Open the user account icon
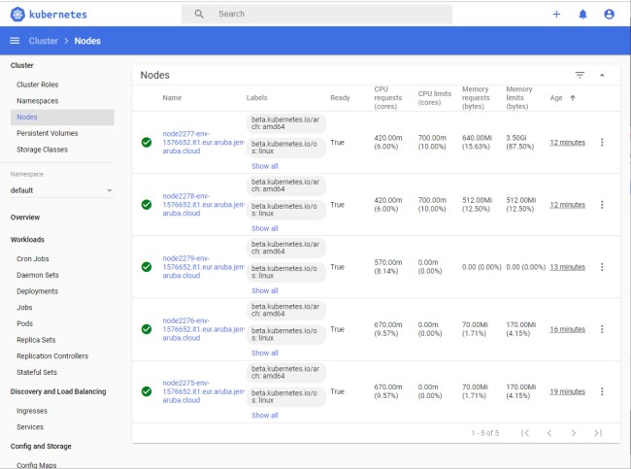The height and width of the screenshot is (469, 631). (x=609, y=15)
